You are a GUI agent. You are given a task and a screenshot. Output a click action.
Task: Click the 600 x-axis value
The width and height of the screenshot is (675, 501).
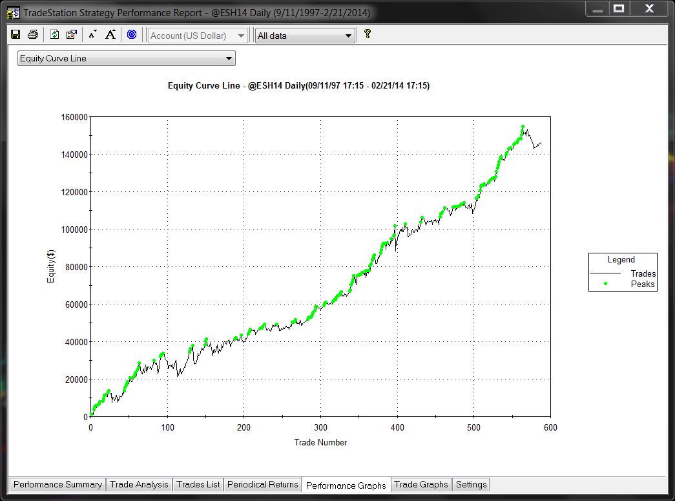550,427
